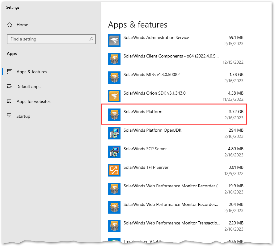
Task: Click the Home icon in Settings sidebar
Action: [10, 25]
